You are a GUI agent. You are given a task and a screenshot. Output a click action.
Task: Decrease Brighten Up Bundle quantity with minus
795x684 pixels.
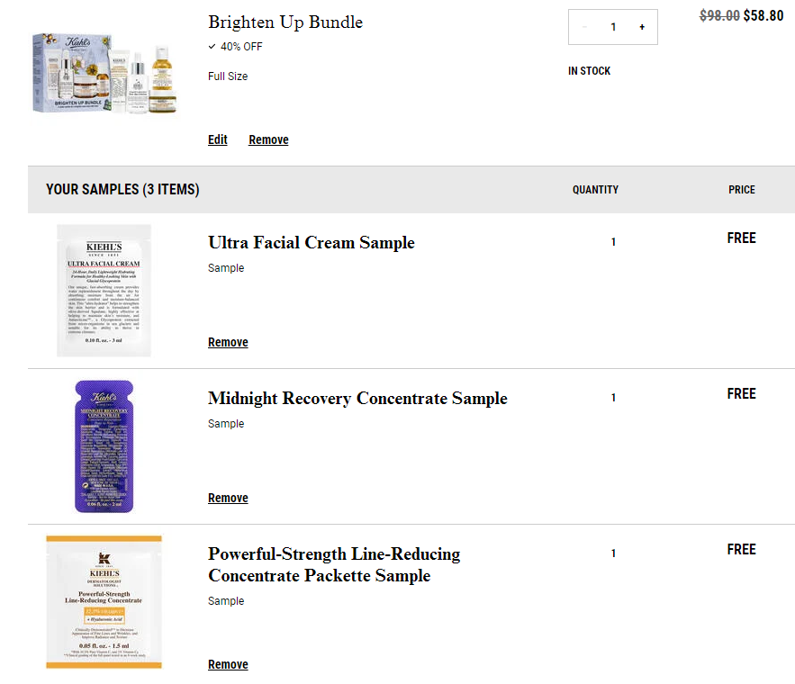pyautogui.click(x=584, y=27)
